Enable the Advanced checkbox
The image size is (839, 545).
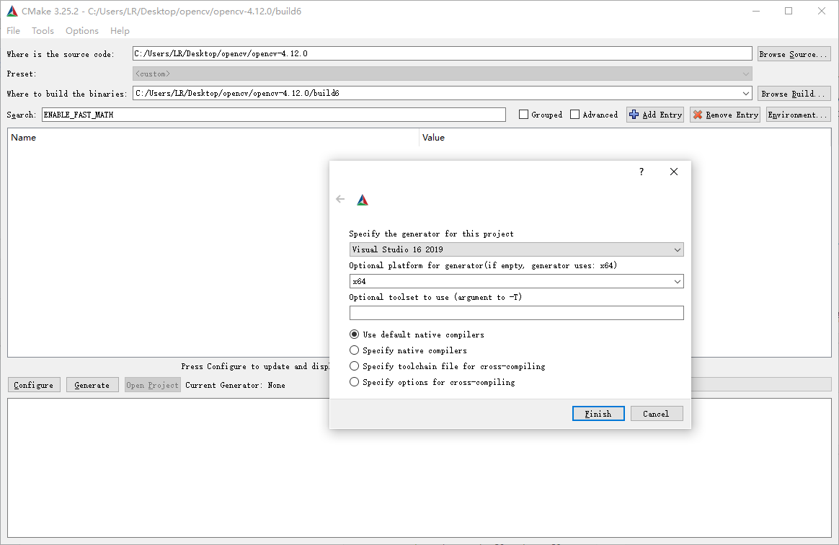pos(574,115)
